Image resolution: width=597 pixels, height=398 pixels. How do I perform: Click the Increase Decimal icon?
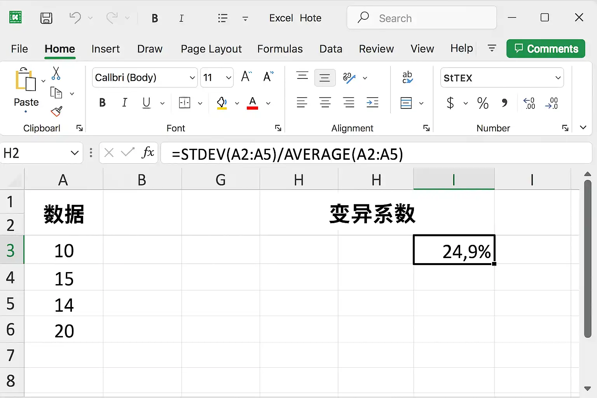pyautogui.click(x=529, y=103)
